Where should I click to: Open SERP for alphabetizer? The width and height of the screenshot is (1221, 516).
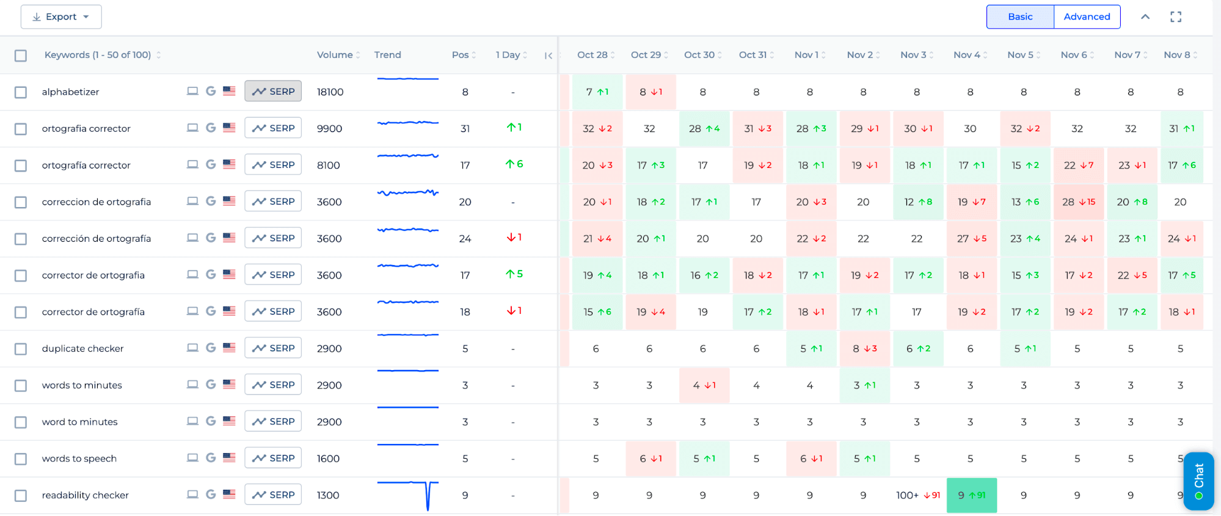[x=273, y=91]
